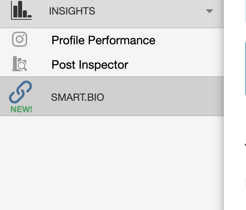Click the INSIGHTS header bar background
246x210 pixels.
(145, 11)
